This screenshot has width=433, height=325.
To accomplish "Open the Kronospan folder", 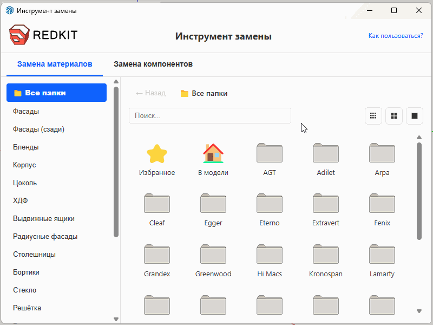I will point(326,262).
